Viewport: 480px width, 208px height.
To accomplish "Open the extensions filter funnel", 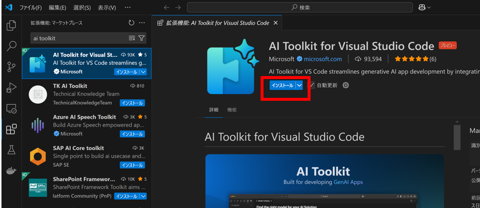I will tap(141, 38).
